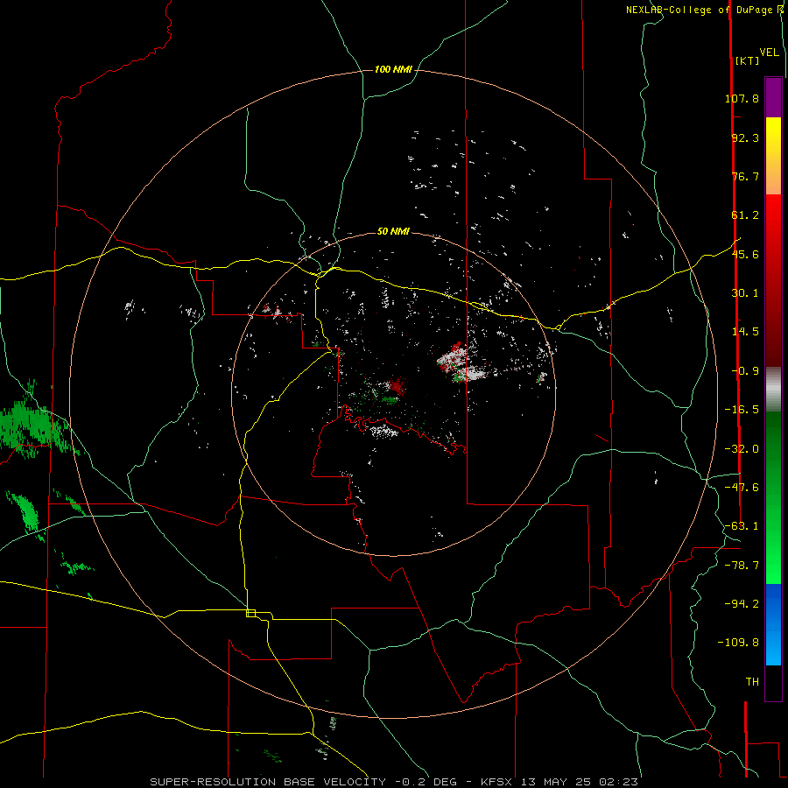Click the 45.6 velocity scale value
788x788 pixels.
745,254
